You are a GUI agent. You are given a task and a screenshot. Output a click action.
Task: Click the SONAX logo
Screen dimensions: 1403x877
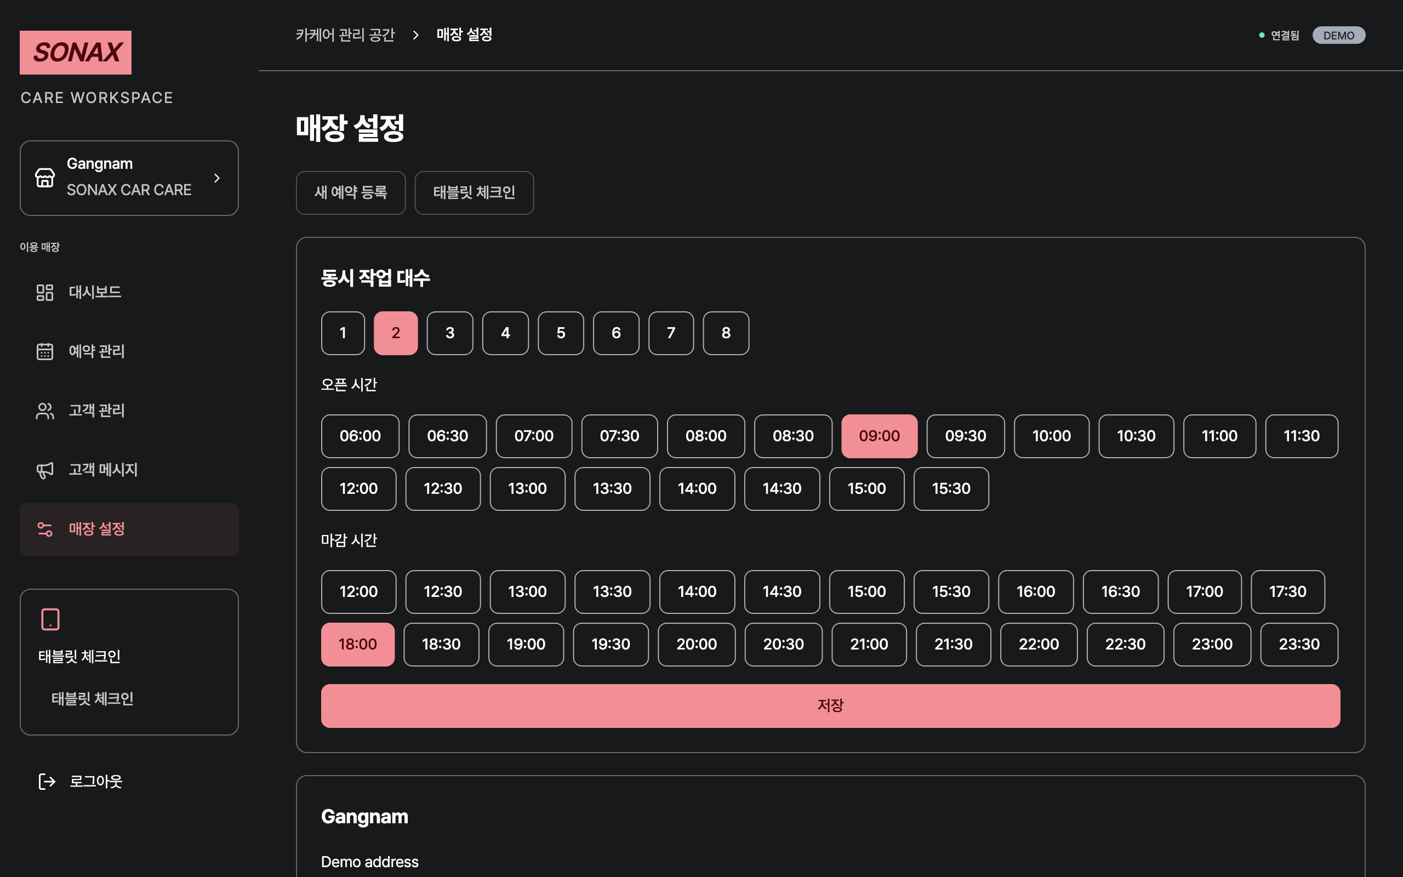[76, 52]
